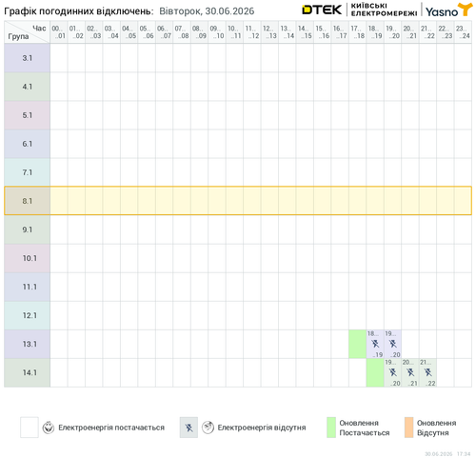Click the 11..12 hour column header
Viewport: 476px width, 458px height.
(x=252, y=32)
